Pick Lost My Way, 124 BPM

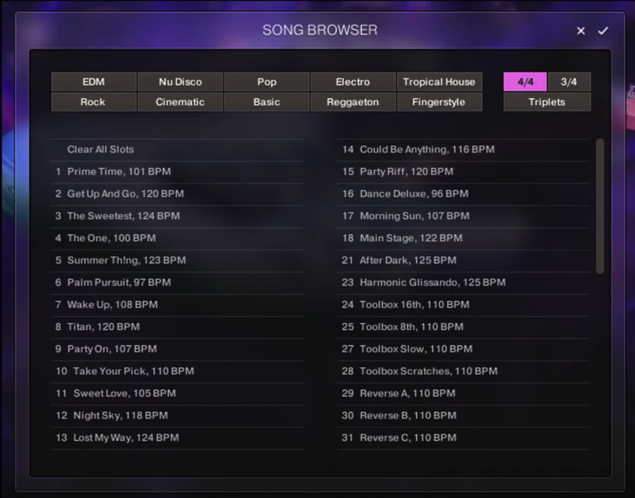pyautogui.click(x=177, y=438)
